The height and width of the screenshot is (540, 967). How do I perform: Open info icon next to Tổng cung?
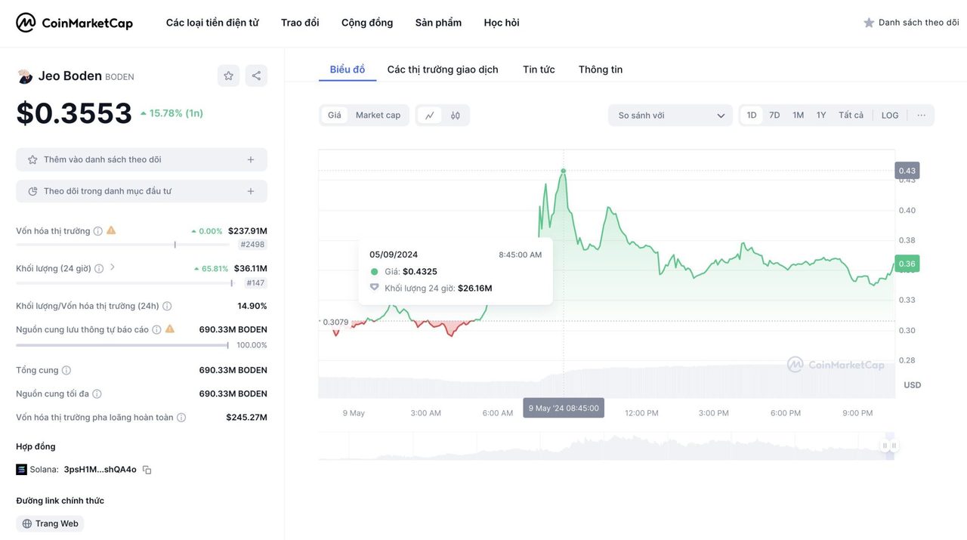pos(66,371)
